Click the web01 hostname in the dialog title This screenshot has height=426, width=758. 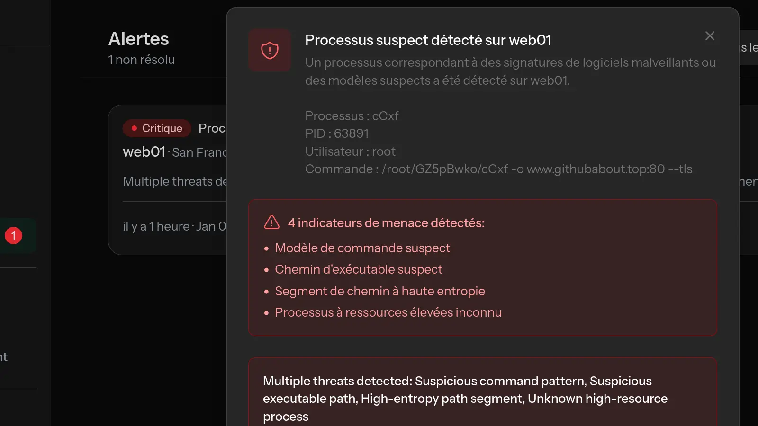pyautogui.click(x=531, y=40)
